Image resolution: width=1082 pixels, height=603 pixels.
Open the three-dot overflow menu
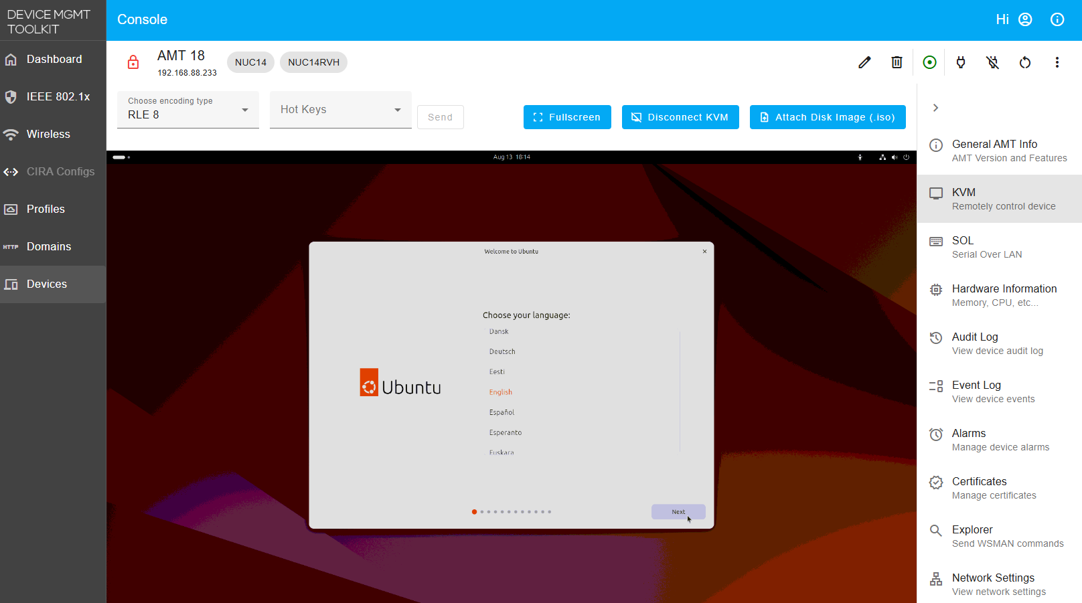[1057, 62]
